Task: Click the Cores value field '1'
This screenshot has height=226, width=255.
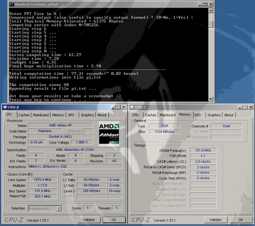Action: pyautogui.click(x=88, y=208)
